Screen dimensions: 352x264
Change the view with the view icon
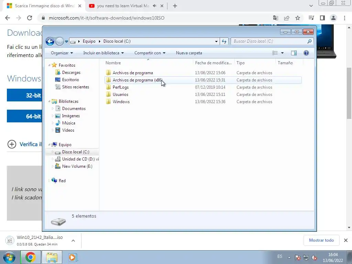tap(275, 53)
